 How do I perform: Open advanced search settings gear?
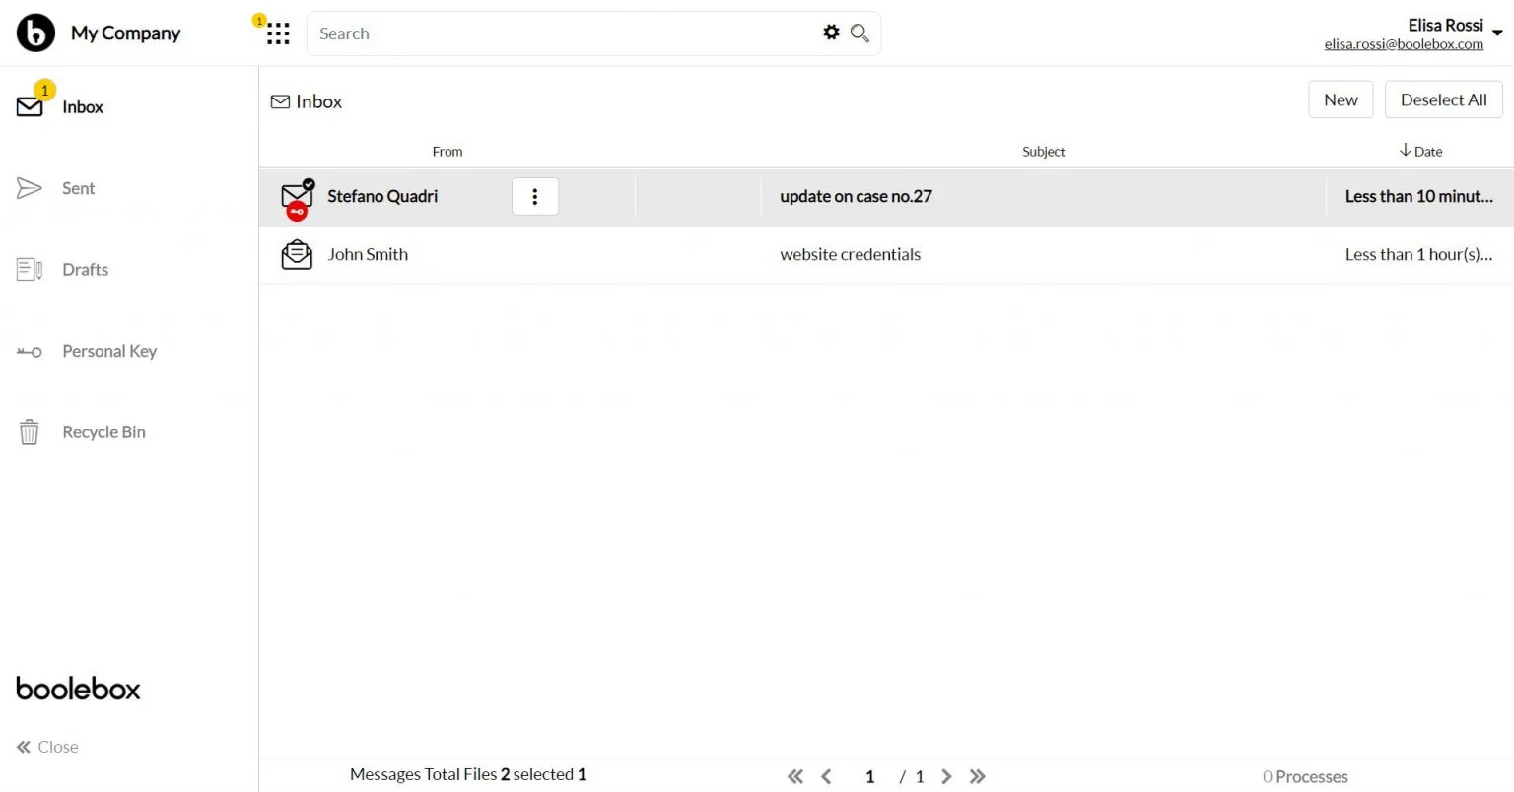tap(831, 33)
